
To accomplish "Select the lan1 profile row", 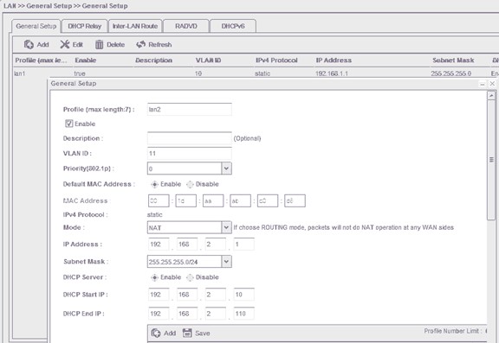I will pyautogui.click(x=256, y=73).
